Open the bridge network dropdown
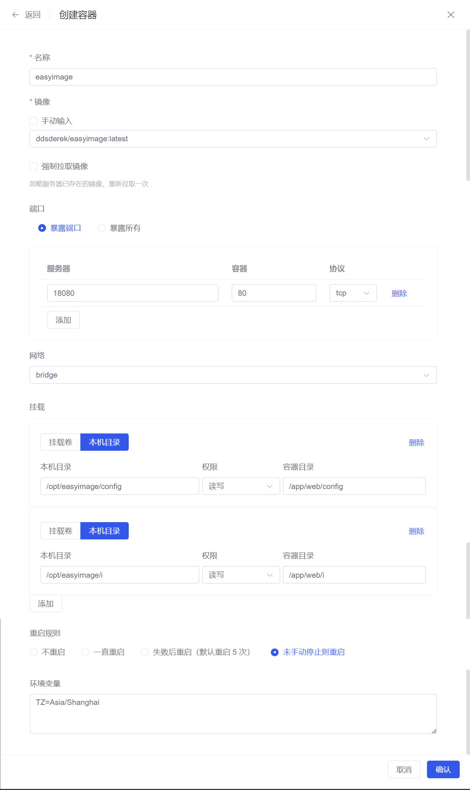Image resolution: width=470 pixels, height=790 pixels. click(233, 375)
